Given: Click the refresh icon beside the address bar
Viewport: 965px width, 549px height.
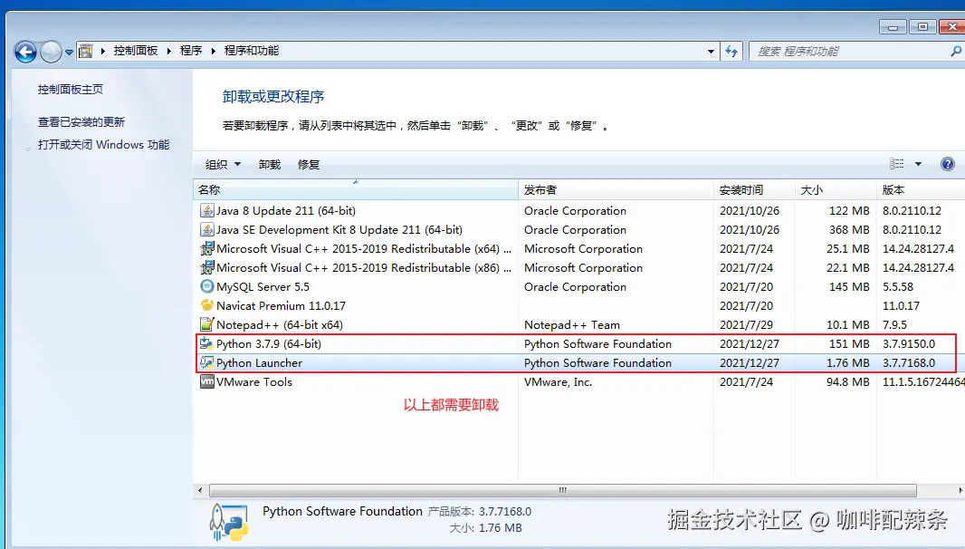Looking at the screenshot, I should pos(731,51).
